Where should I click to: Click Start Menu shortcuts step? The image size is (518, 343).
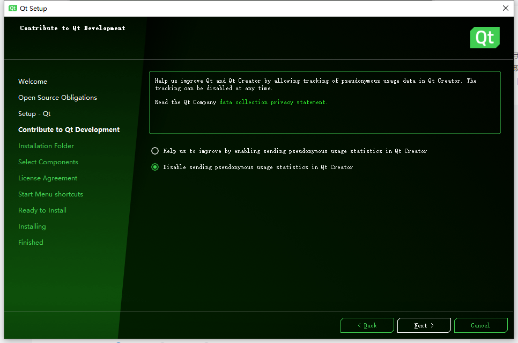coord(50,194)
